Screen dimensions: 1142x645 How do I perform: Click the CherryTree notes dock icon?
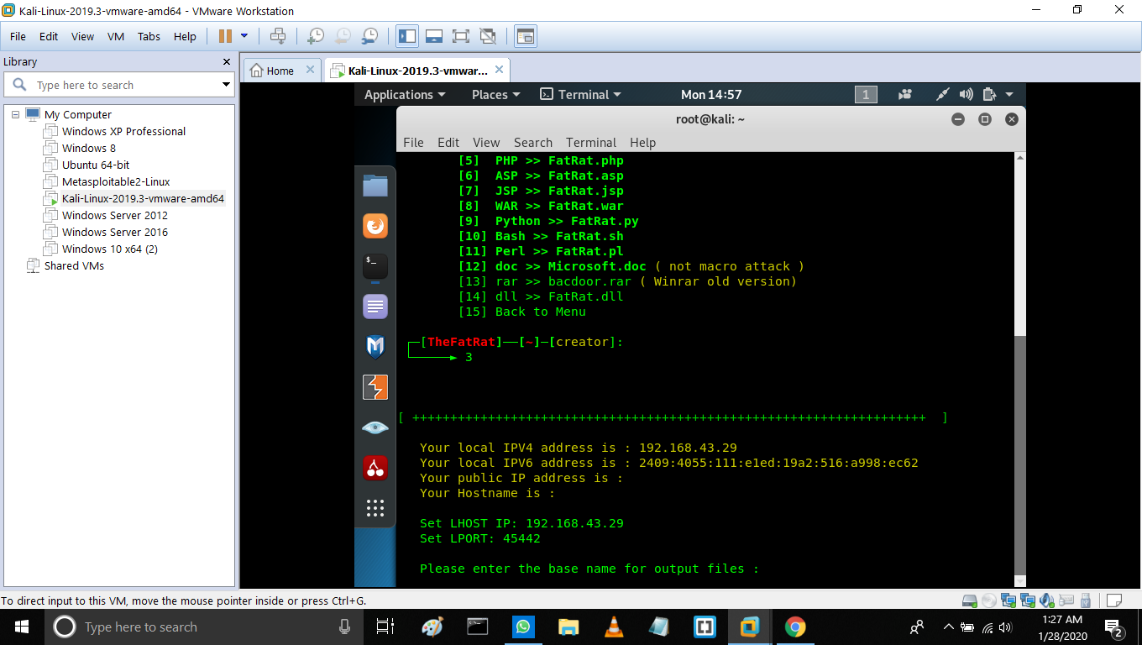pos(375,468)
